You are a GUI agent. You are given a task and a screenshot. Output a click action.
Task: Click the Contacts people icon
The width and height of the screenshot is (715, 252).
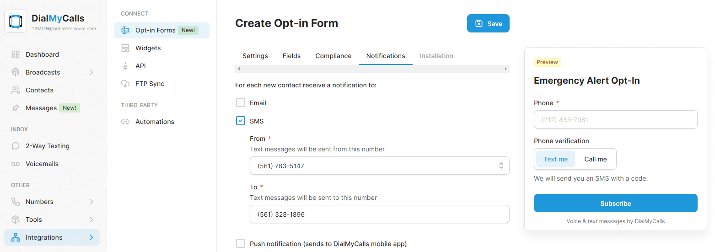tap(16, 90)
